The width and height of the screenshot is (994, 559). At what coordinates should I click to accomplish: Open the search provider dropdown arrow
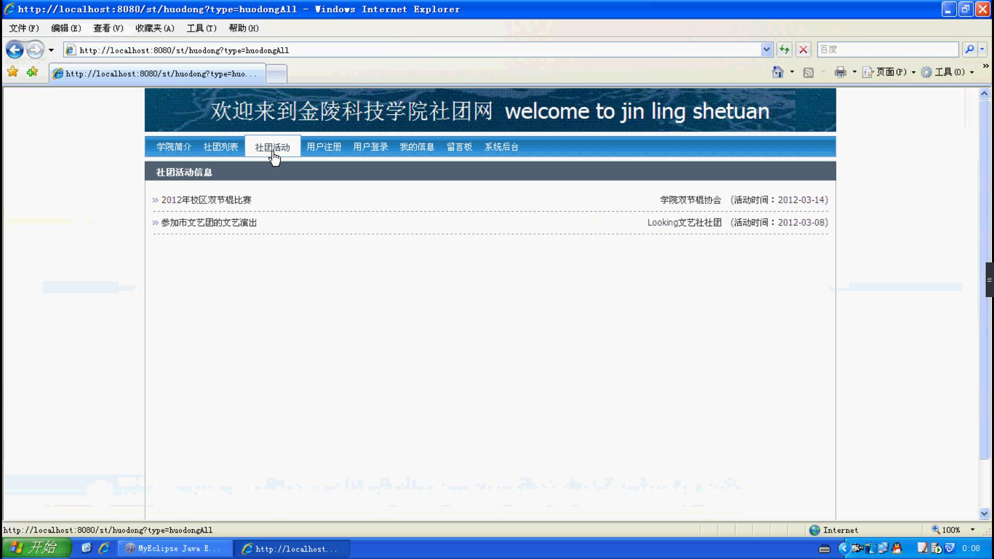[x=982, y=49]
